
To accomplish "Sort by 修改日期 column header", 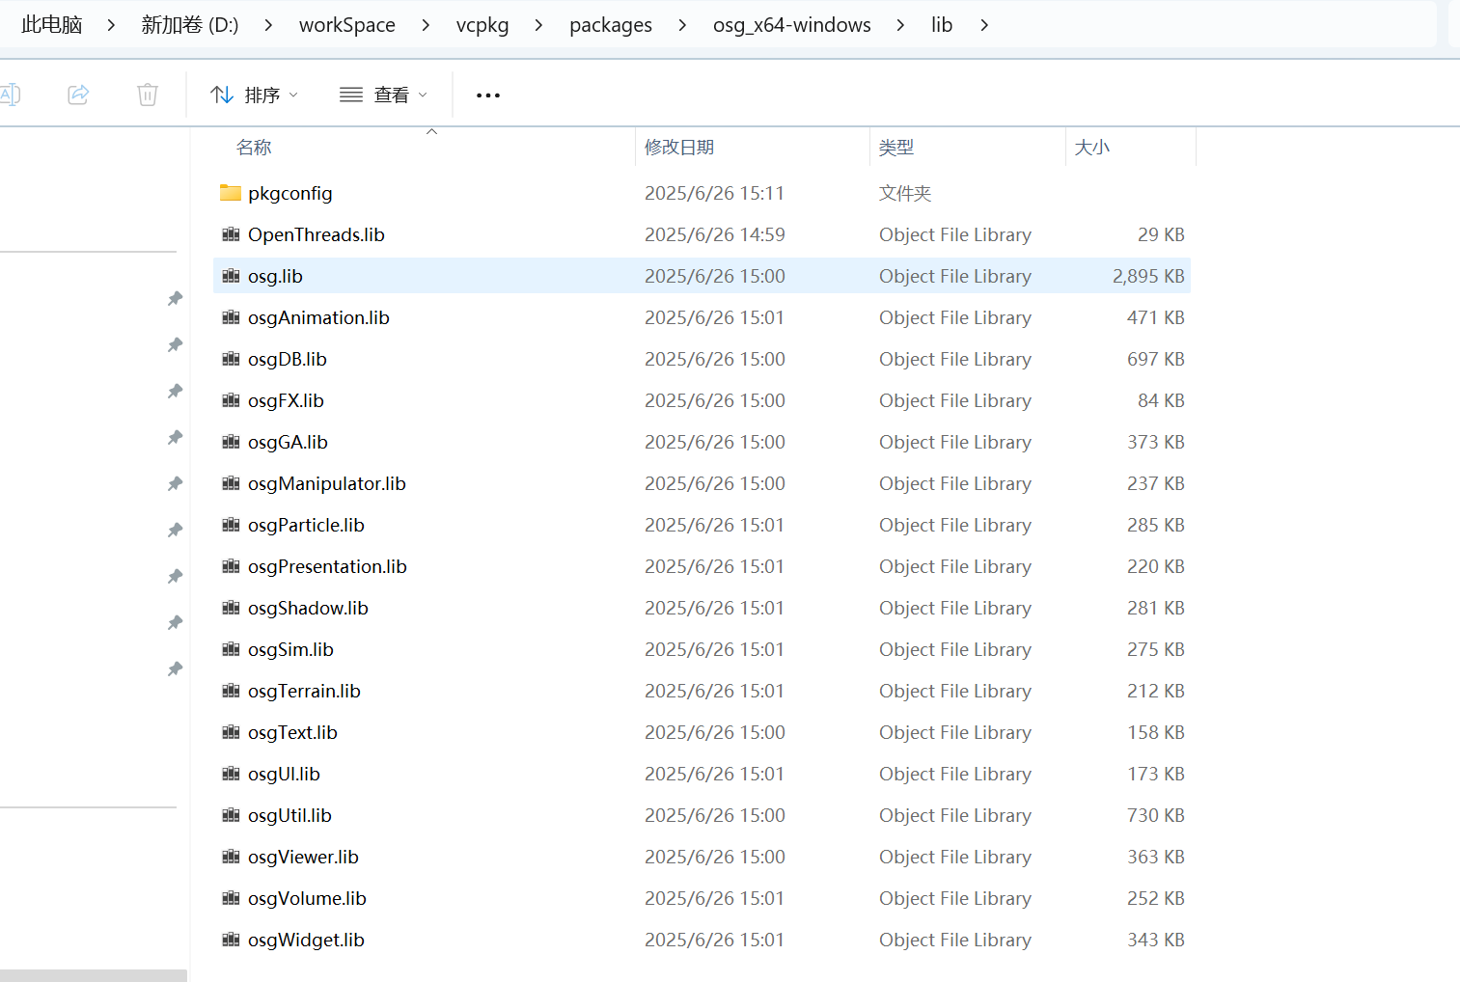I will tap(679, 147).
